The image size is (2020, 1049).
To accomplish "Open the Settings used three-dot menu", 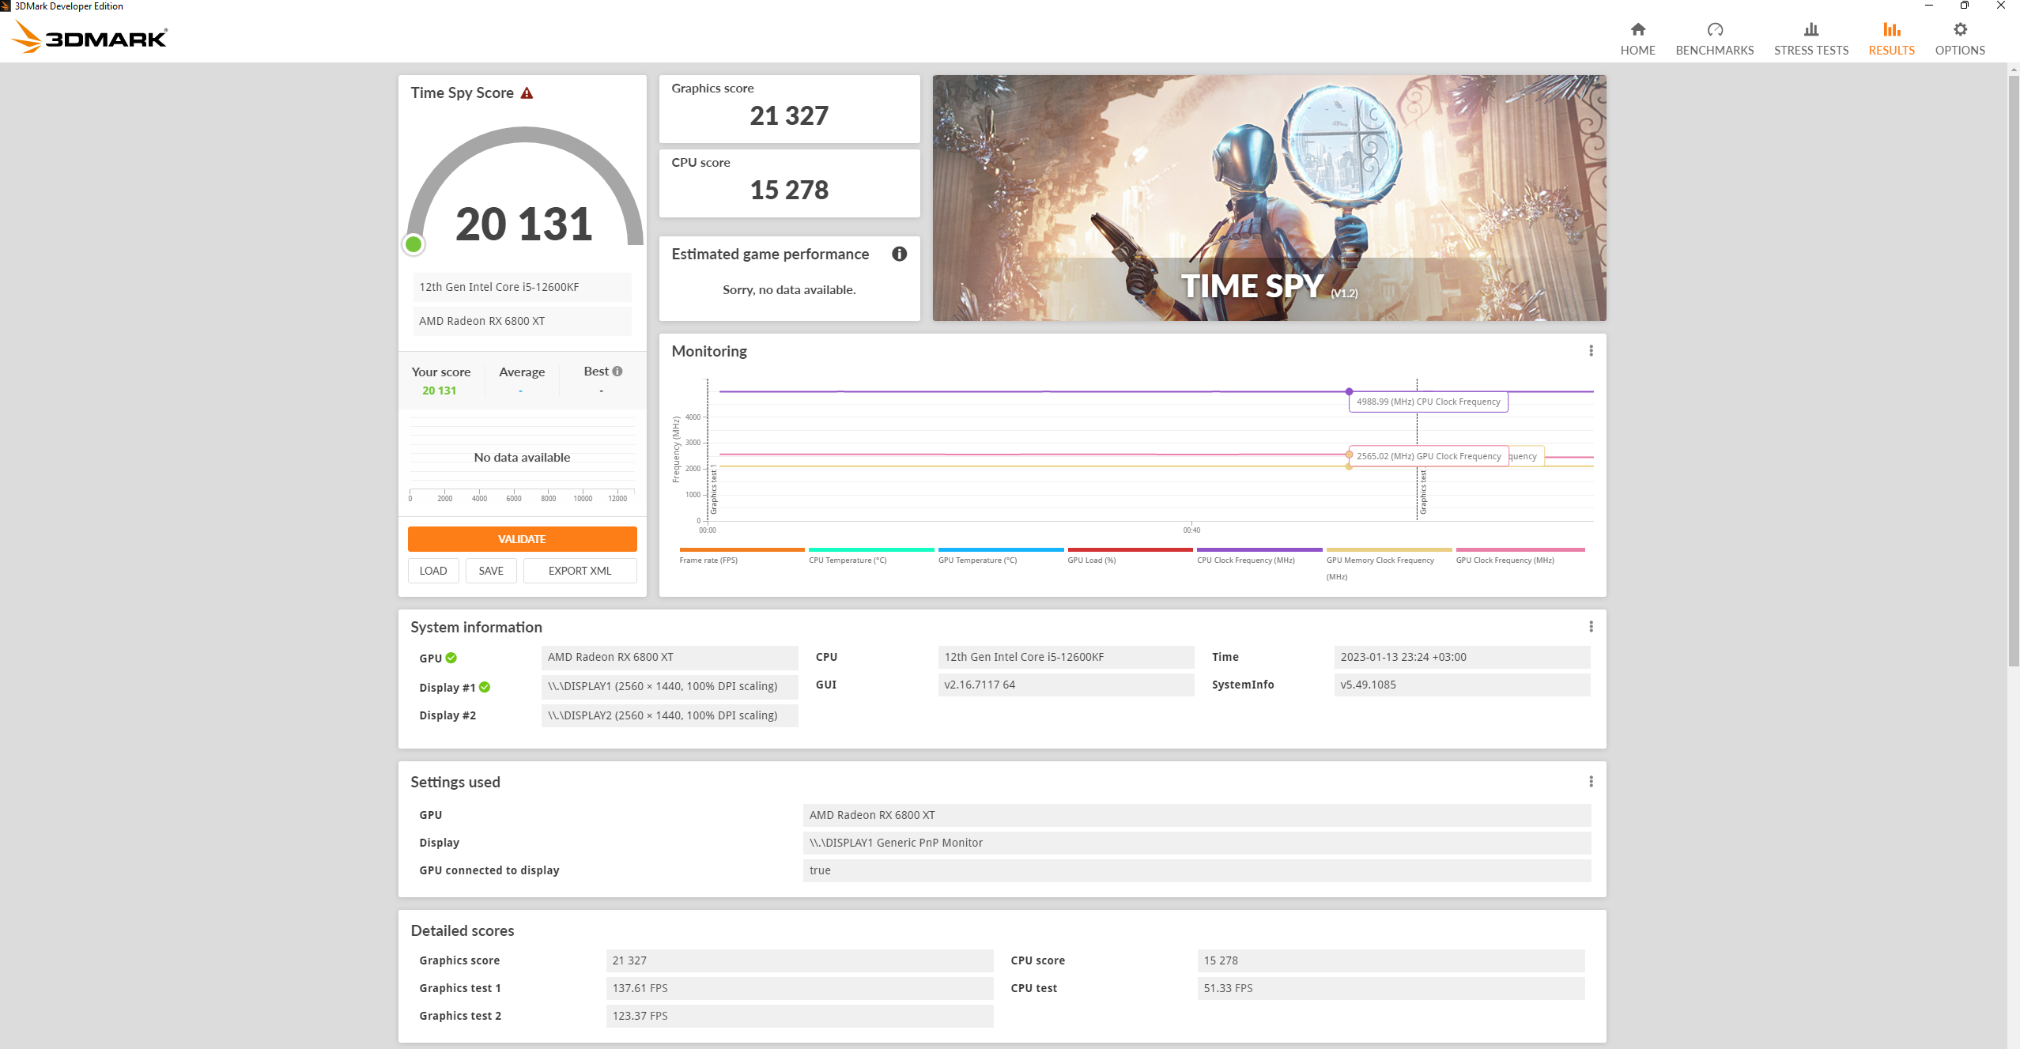I will click(1591, 782).
